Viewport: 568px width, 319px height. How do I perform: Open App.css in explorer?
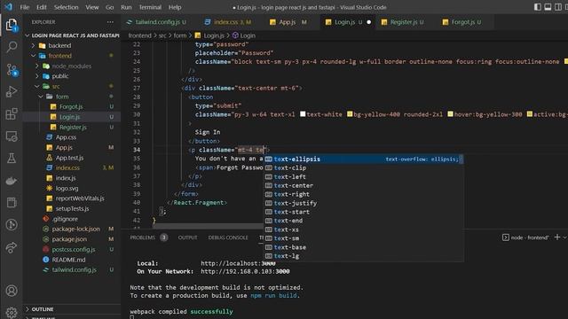tap(66, 137)
